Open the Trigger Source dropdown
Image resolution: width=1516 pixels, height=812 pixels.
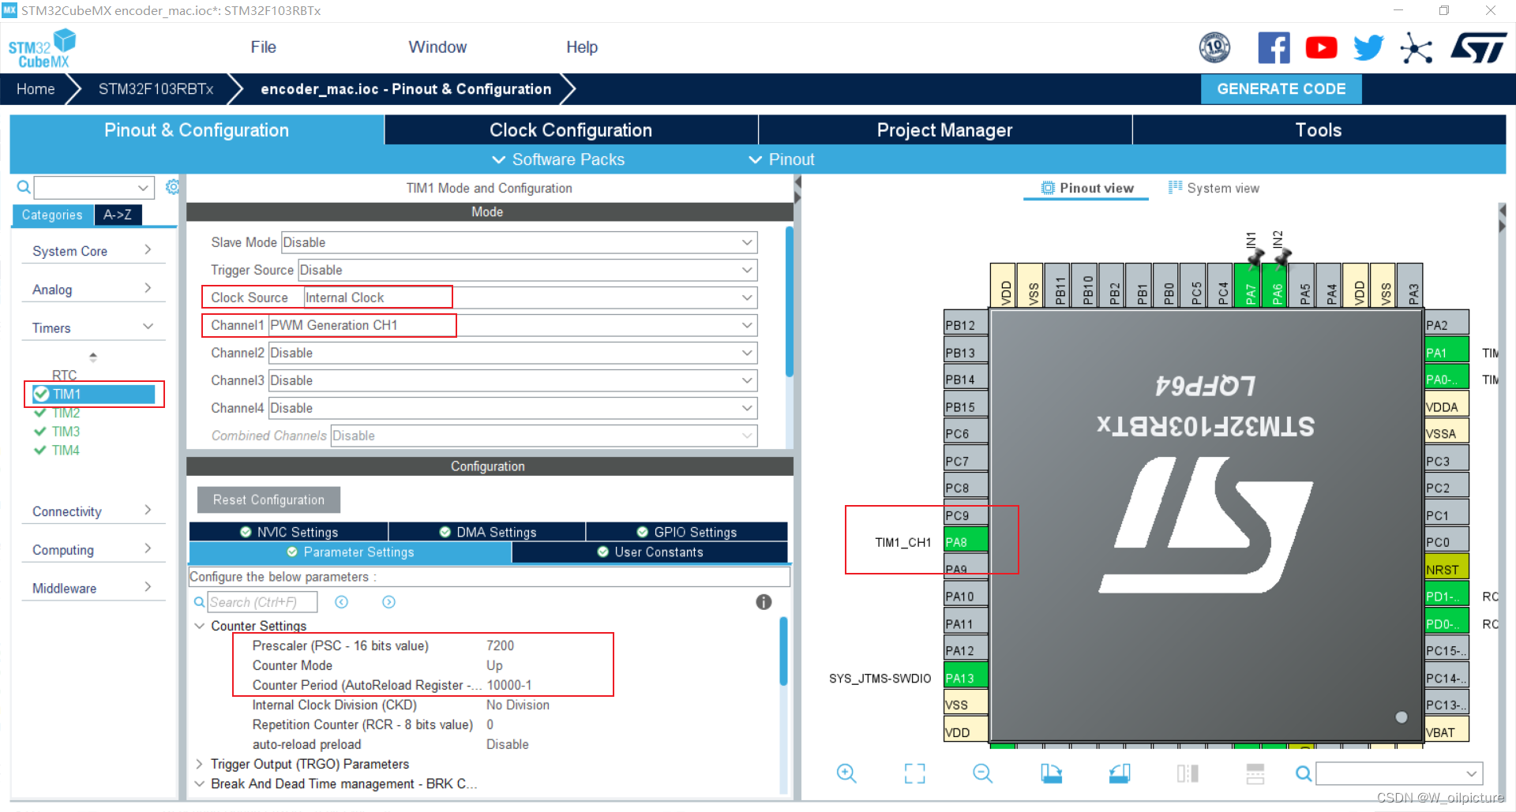click(x=527, y=270)
